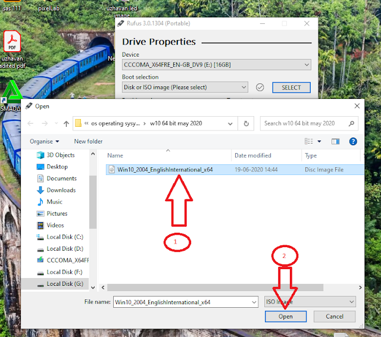This screenshot has height=337, width=381.
Task: Click the navigation pane scroll down arrow
Action: click(x=93, y=288)
